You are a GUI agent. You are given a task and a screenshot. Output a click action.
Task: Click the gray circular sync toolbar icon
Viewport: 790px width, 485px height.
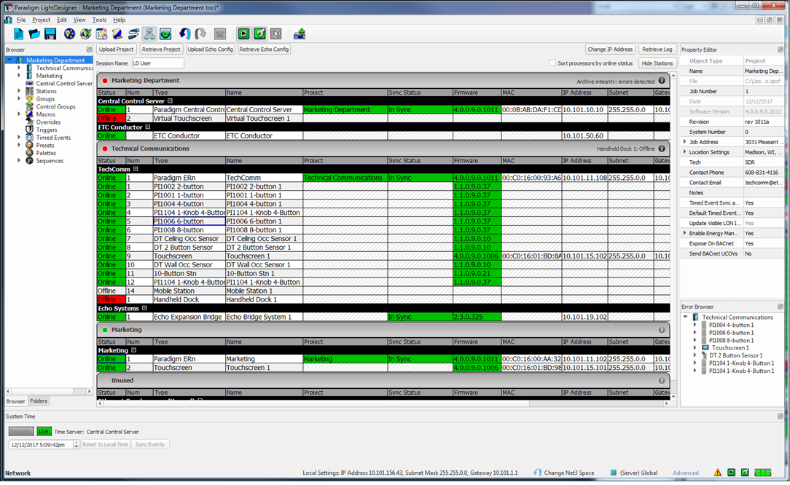click(x=275, y=33)
